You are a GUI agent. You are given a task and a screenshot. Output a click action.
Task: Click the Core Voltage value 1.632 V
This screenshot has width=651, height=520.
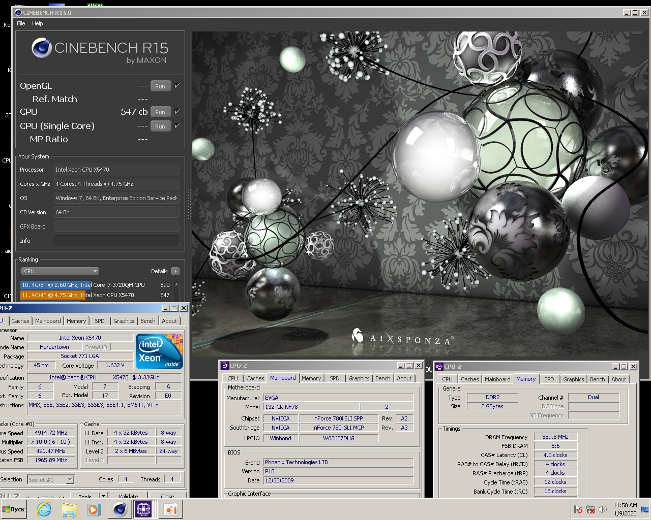pos(115,365)
